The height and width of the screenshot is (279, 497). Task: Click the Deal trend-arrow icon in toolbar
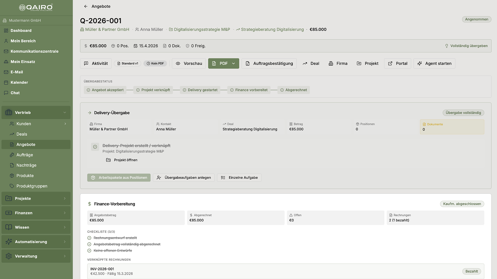305,63
